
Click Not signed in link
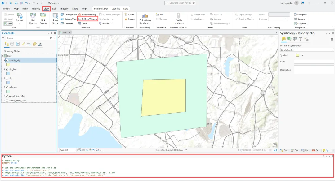tap(287, 3)
